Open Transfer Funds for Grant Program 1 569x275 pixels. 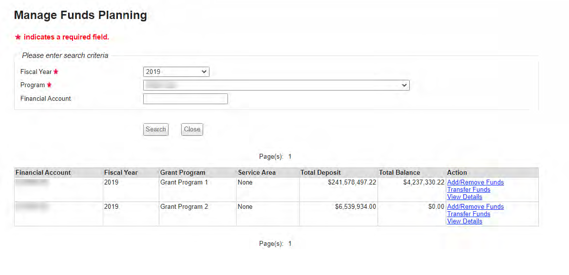click(468, 190)
